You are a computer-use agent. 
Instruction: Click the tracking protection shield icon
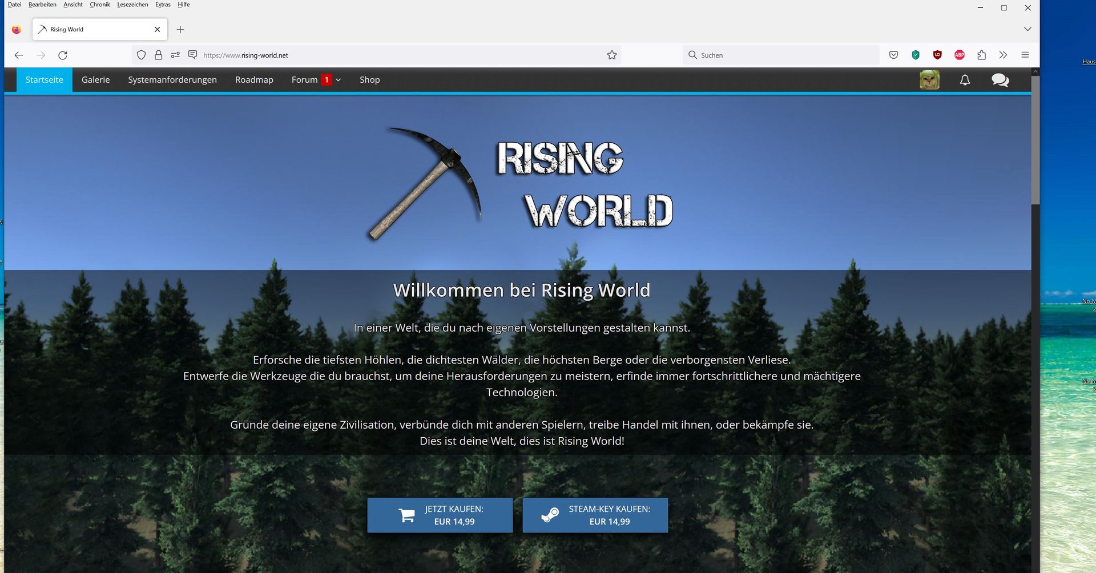coord(141,55)
